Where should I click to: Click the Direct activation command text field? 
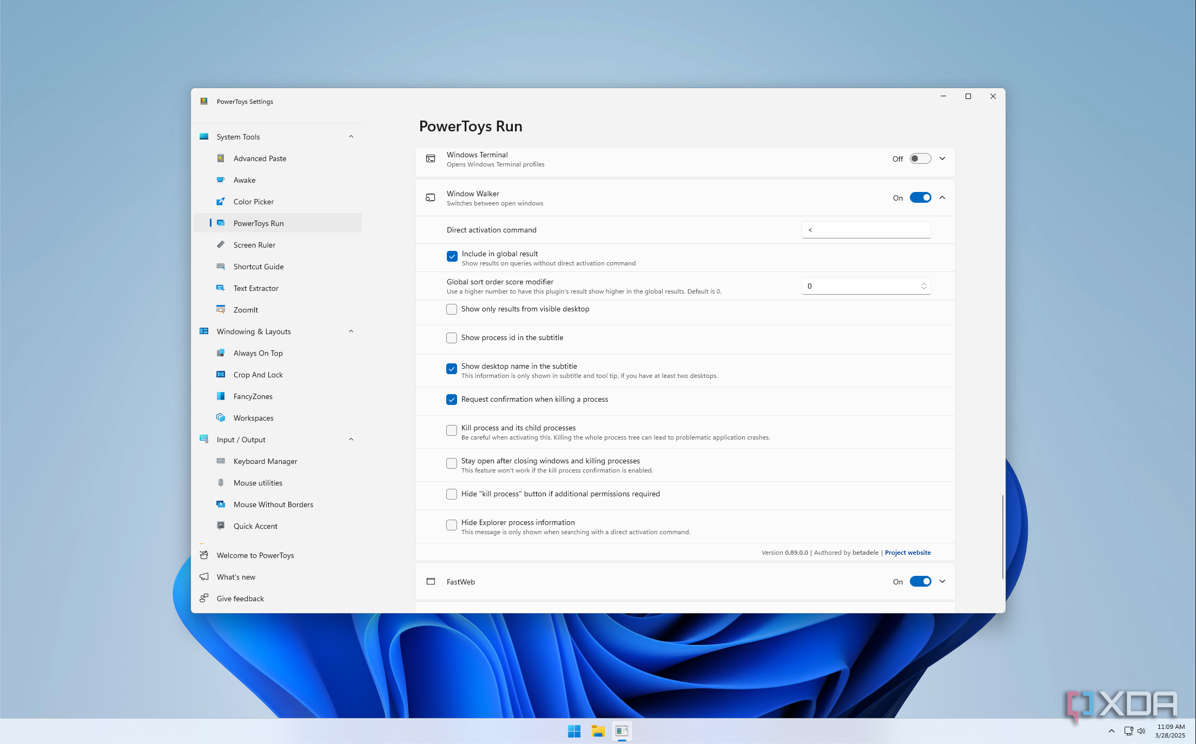coord(866,230)
